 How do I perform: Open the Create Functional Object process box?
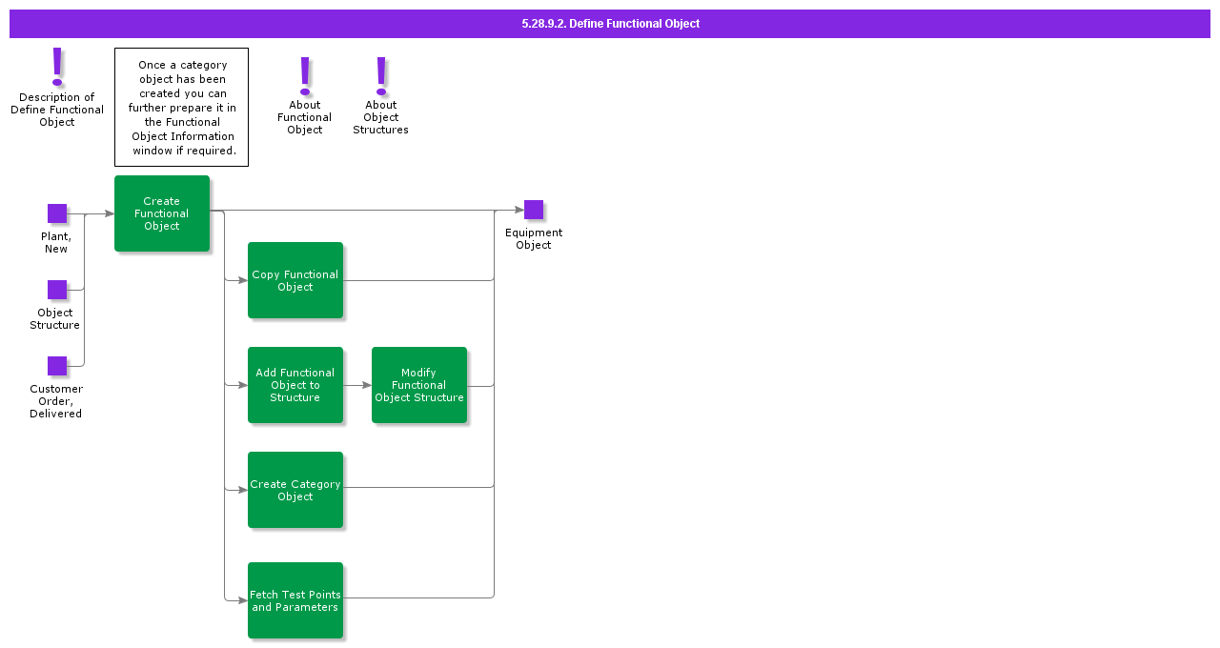click(162, 213)
